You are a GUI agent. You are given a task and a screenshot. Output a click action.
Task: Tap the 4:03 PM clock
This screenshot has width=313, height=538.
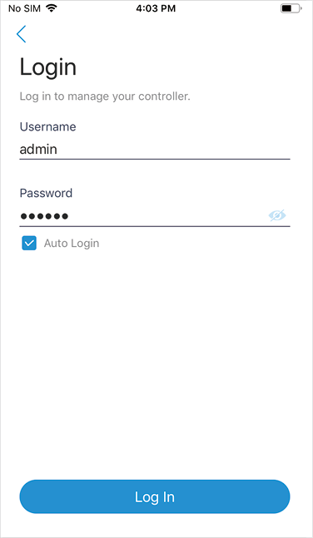point(156,8)
